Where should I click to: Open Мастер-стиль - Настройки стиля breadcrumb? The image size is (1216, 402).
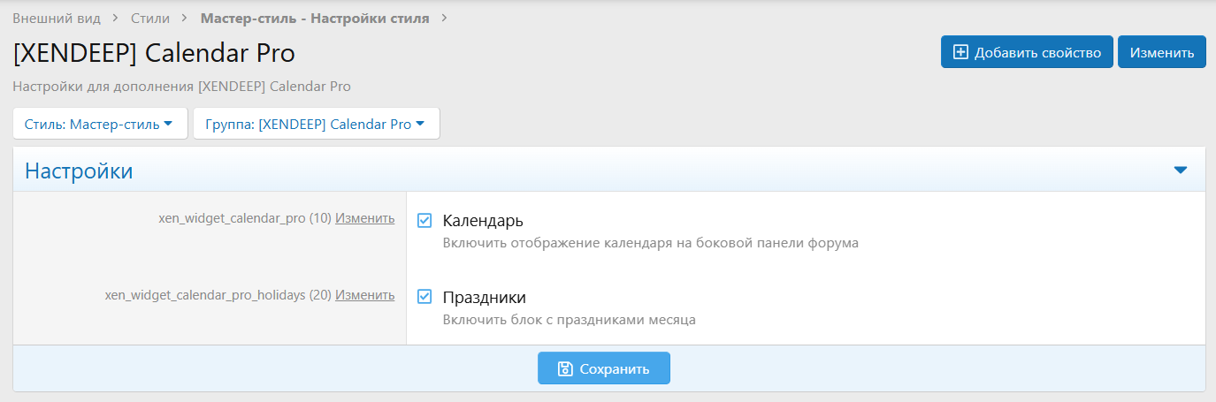pos(315,18)
